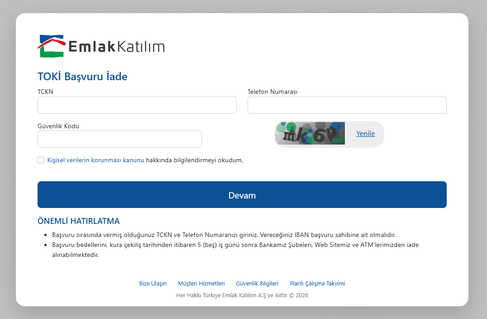Viewport: 487px width, 319px height.
Task: Refresh captcha with the Yenile link
Action: click(x=365, y=134)
